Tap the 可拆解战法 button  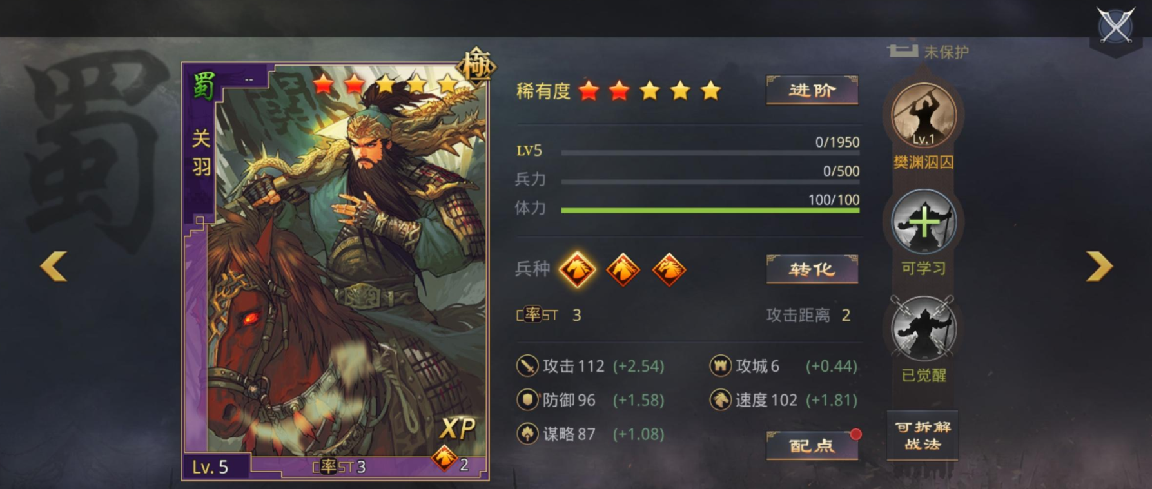tap(923, 436)
